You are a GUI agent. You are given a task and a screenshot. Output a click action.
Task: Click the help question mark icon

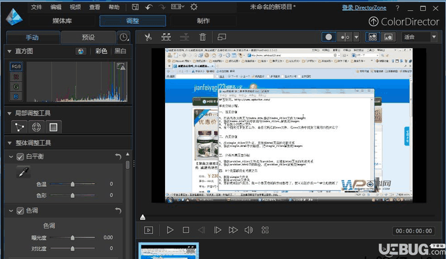398,8
